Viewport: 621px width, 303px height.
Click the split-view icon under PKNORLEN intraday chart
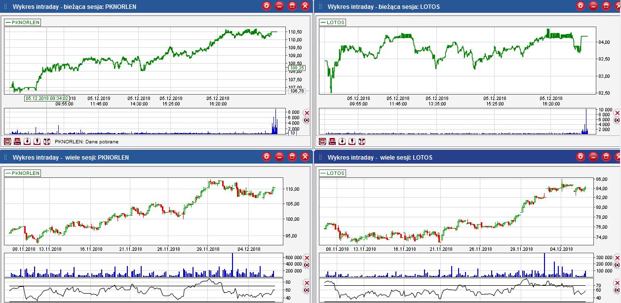(x=47, y=141)
